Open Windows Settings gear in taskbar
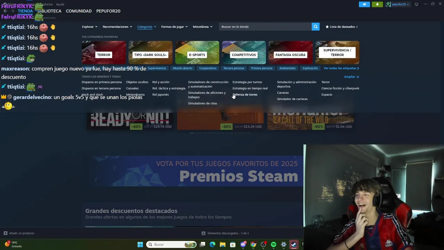The width and height of the screenshot is (444, 250). (x=283, y=244)
